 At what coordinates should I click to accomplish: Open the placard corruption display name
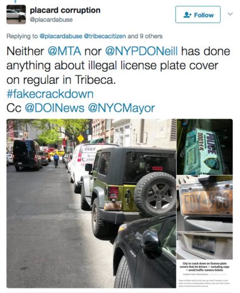pos(65,10)
